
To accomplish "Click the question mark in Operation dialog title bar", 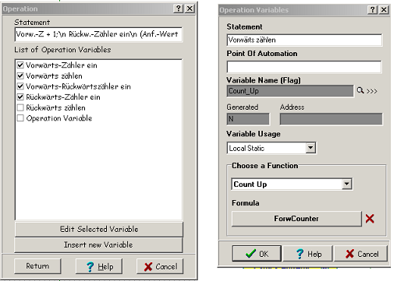I will click(179, 9).
